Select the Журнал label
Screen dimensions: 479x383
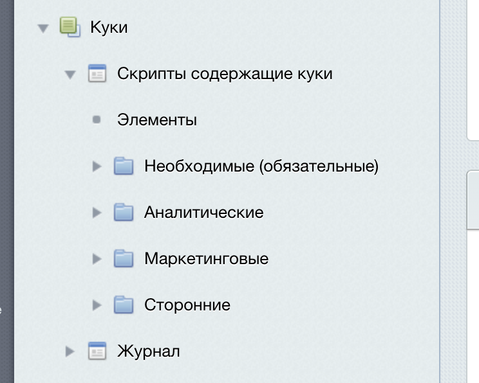(148, 352)
